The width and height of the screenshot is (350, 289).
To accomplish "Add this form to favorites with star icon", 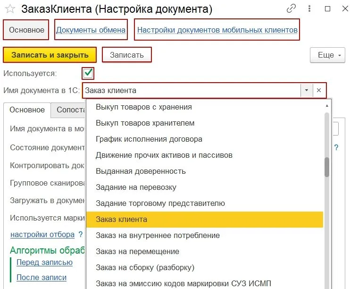I will tap(10, 9).
